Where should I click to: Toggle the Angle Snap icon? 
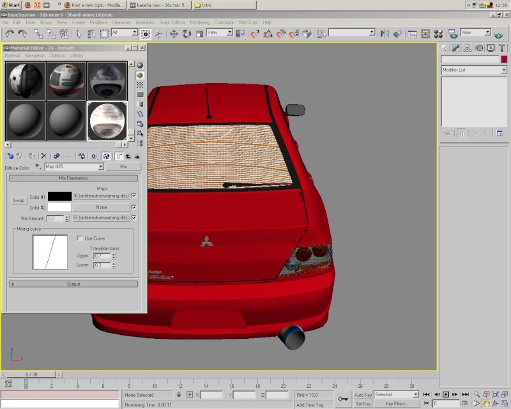coord(268,34)
